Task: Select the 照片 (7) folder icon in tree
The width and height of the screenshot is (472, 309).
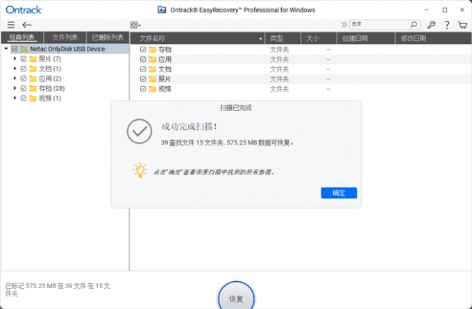Action: coord(33,59)
